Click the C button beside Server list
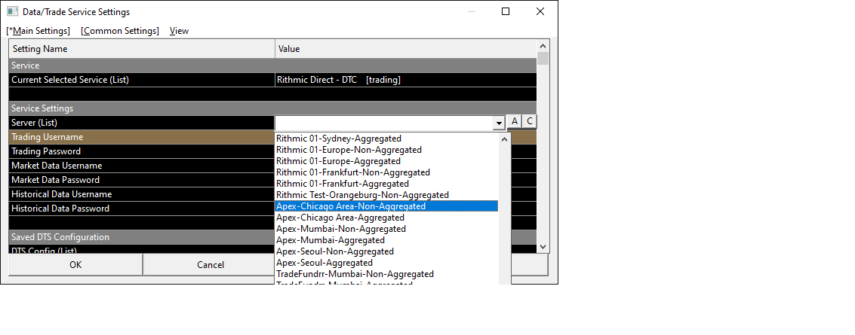 tap(529, 122)
